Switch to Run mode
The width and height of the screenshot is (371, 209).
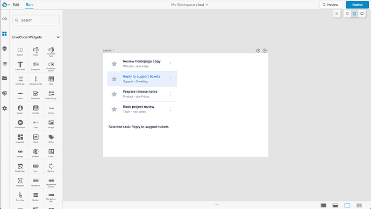coord(29,4)
